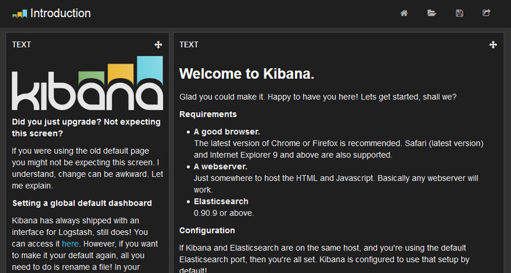Click move icon on Welcome panel
This screenshot has width=511, height=273.
tap(493, 45)
